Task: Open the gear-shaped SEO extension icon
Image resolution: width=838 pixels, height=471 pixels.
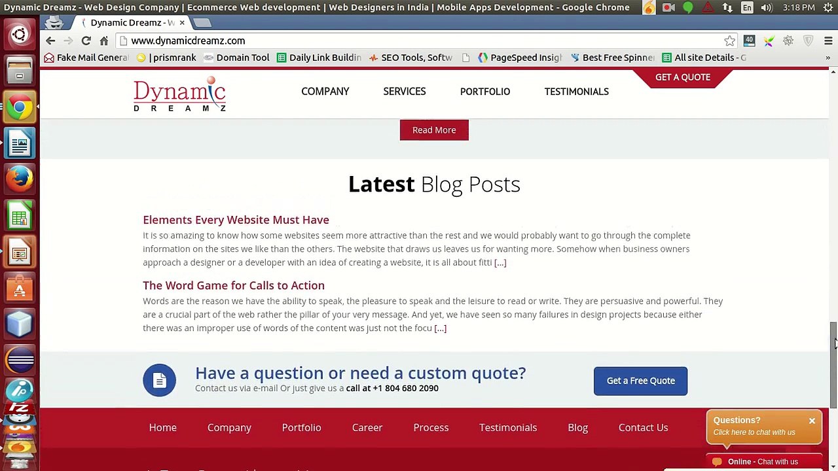Action: [x=788, y=41]
